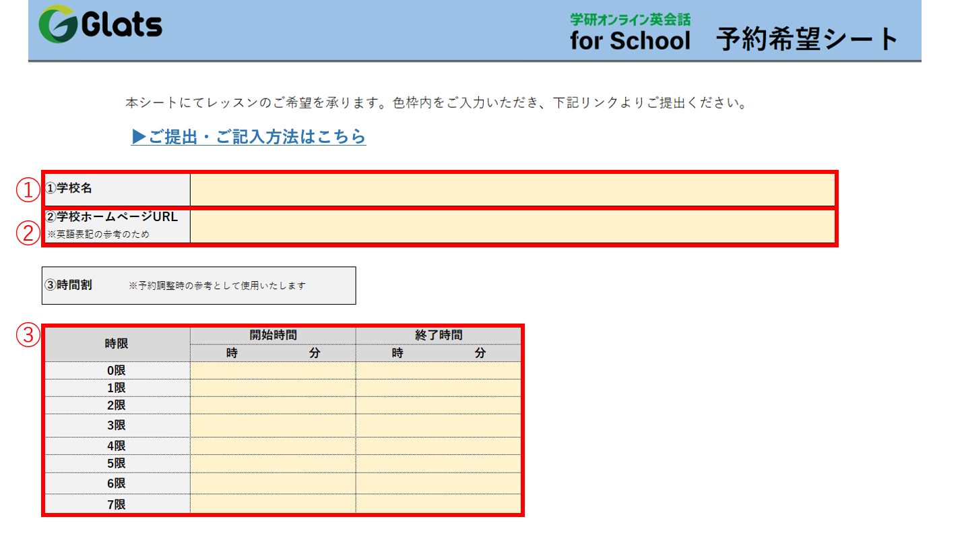Select the start hour cell for 6限
The height and width of the screenshot is (546, 964).
[232, 483]
